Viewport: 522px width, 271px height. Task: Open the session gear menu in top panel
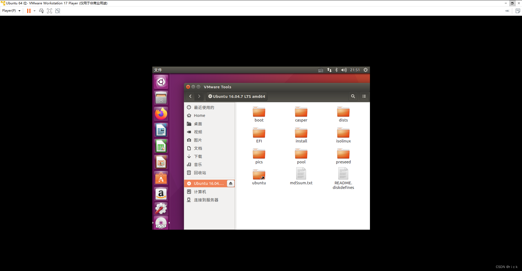pos(366,70)
